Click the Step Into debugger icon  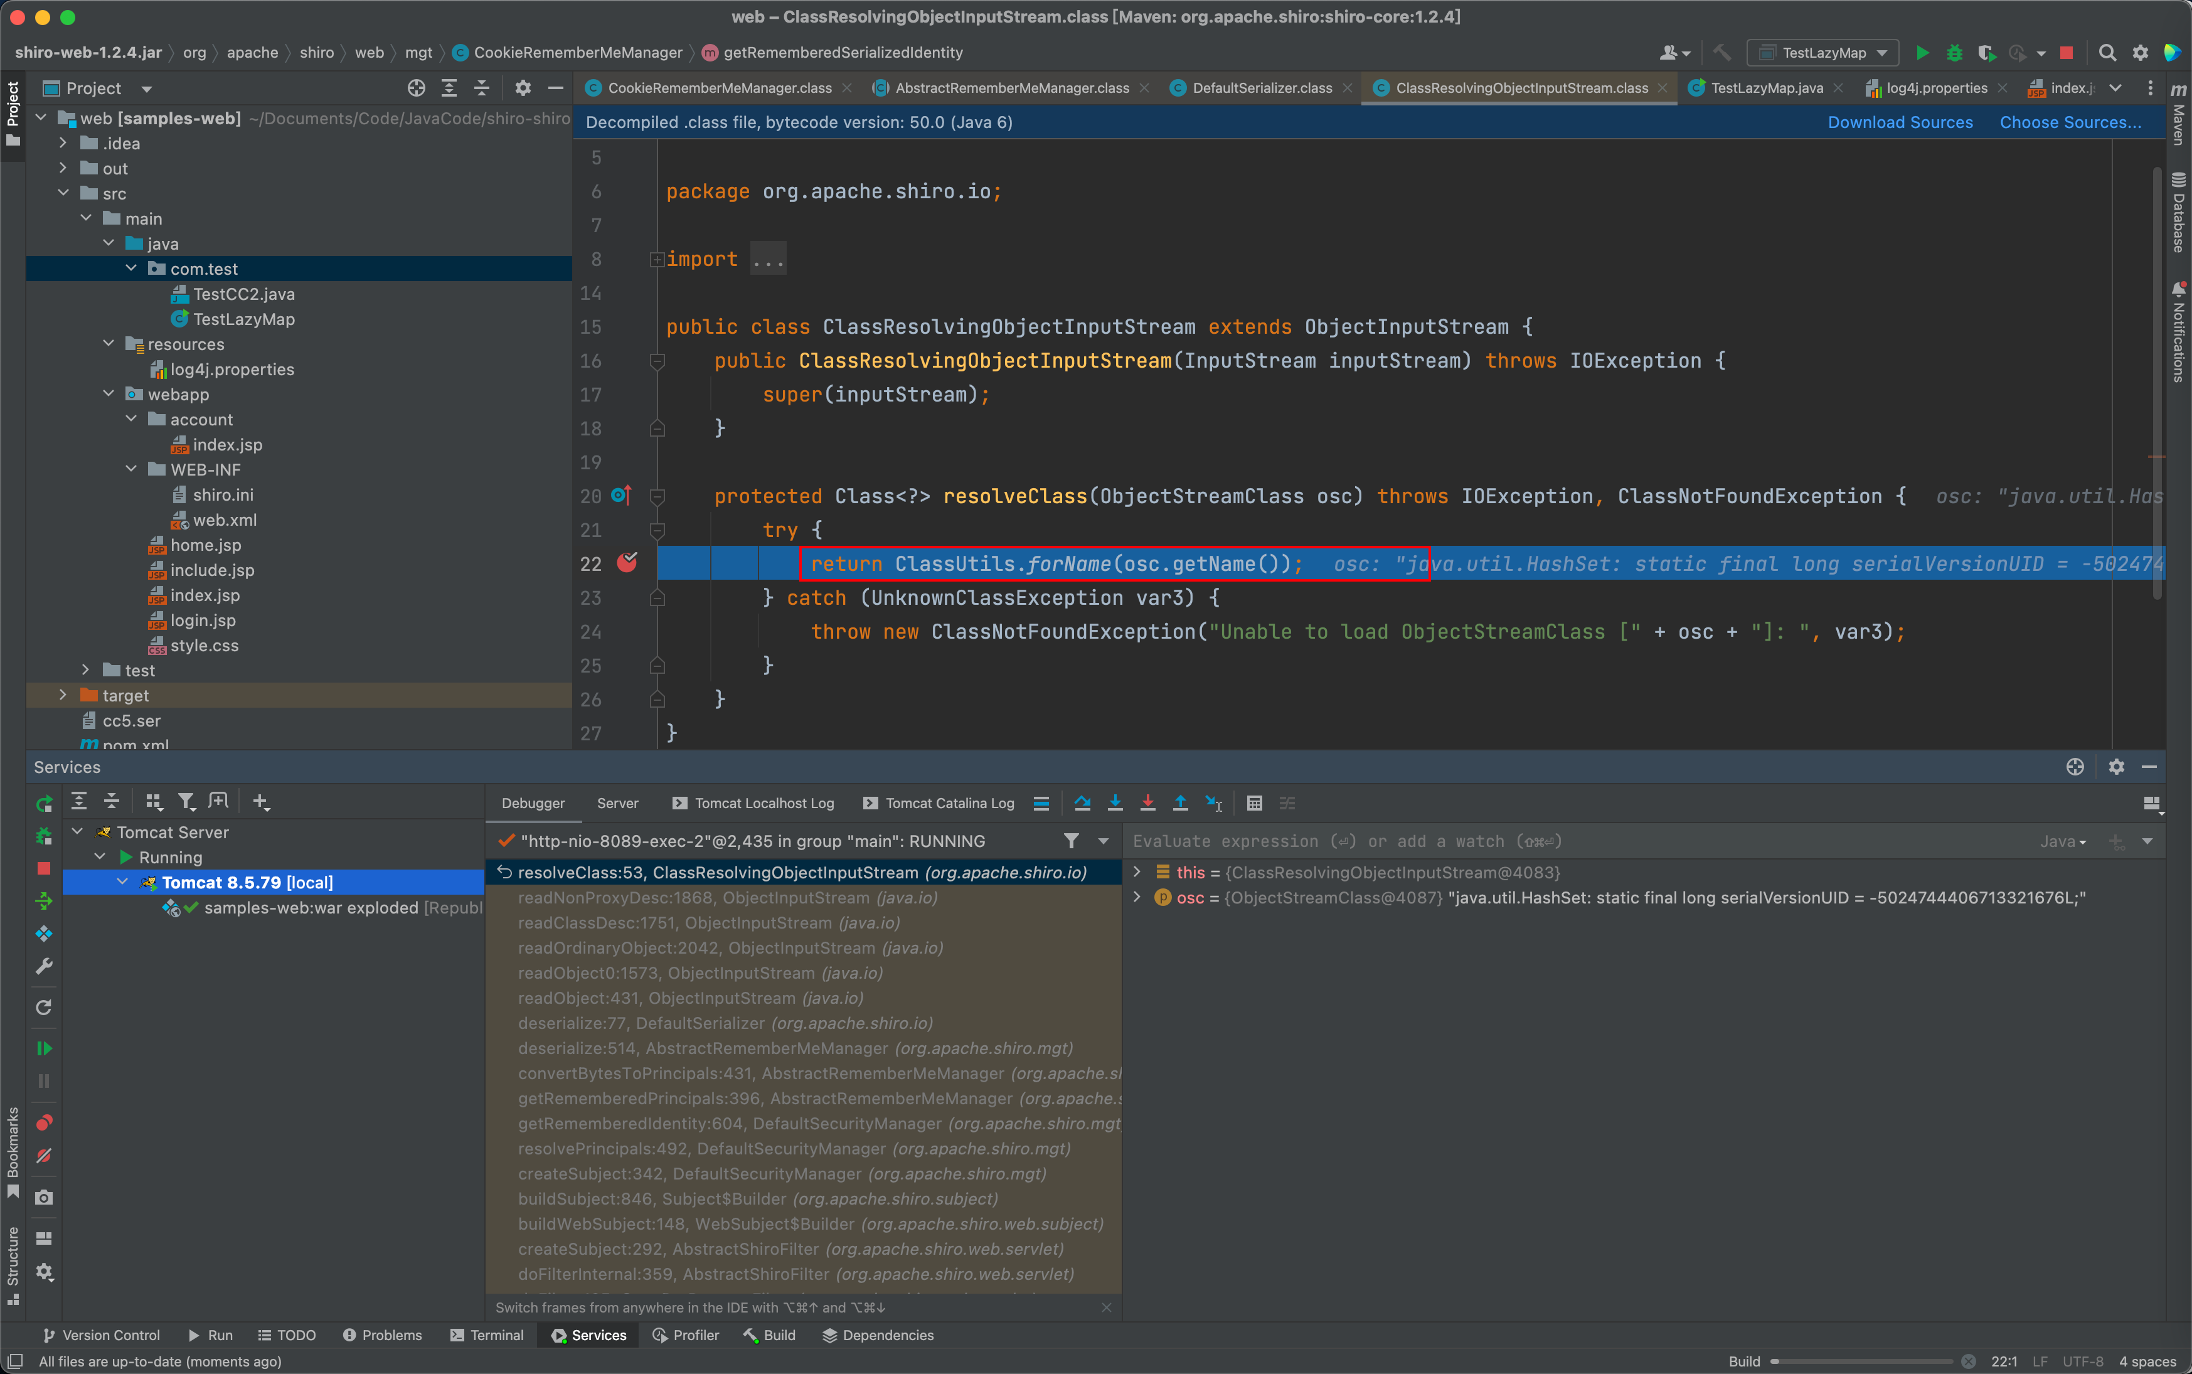click(1115, 802)
